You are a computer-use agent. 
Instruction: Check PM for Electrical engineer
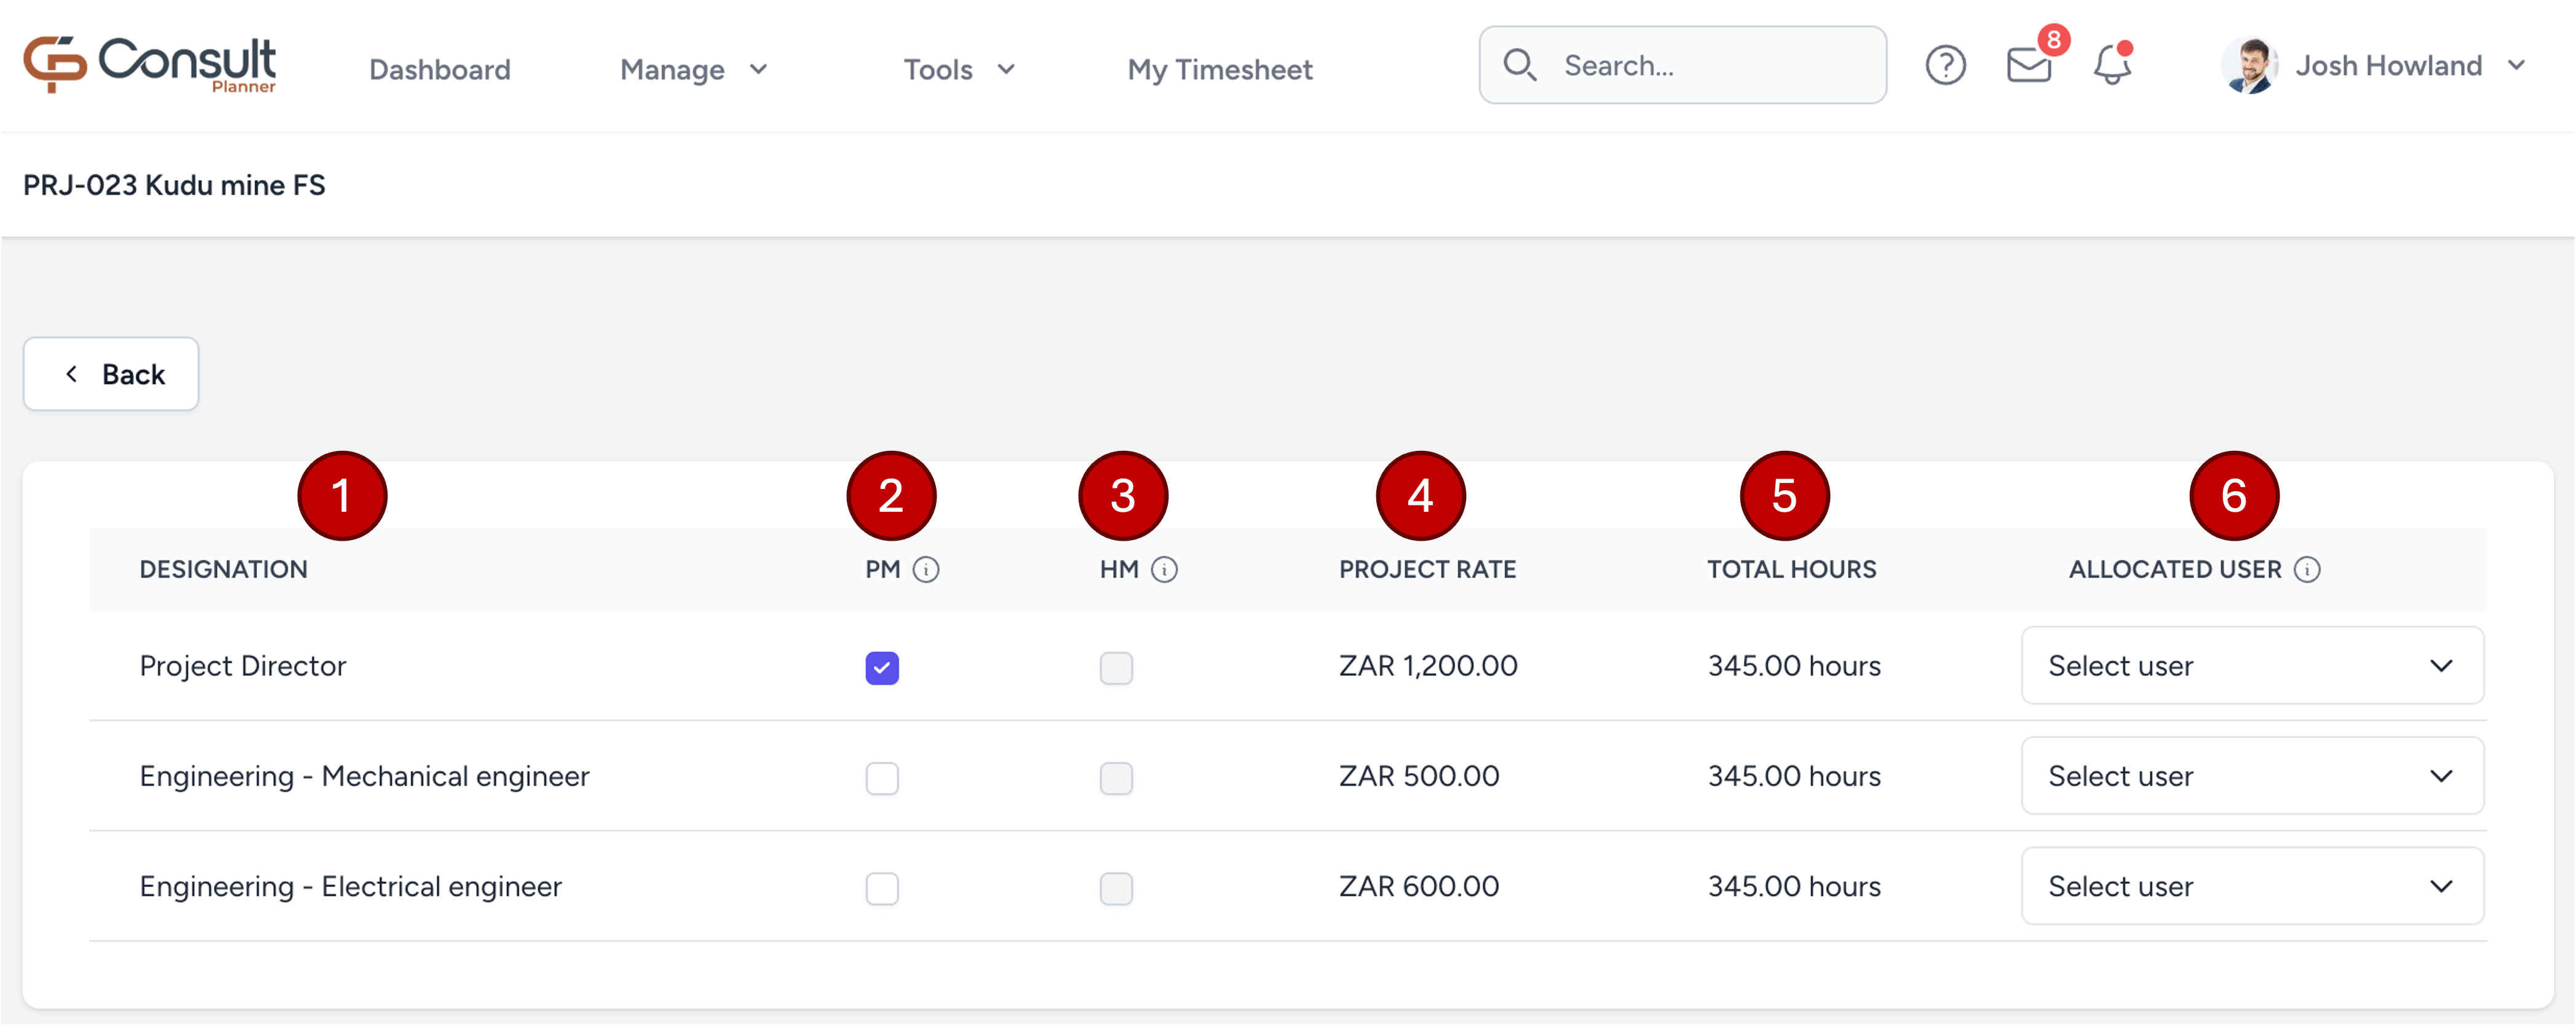[882, 887]
